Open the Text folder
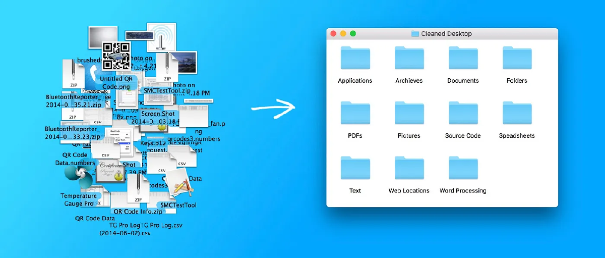Screen dimensions: 605x258 point(355,168)
